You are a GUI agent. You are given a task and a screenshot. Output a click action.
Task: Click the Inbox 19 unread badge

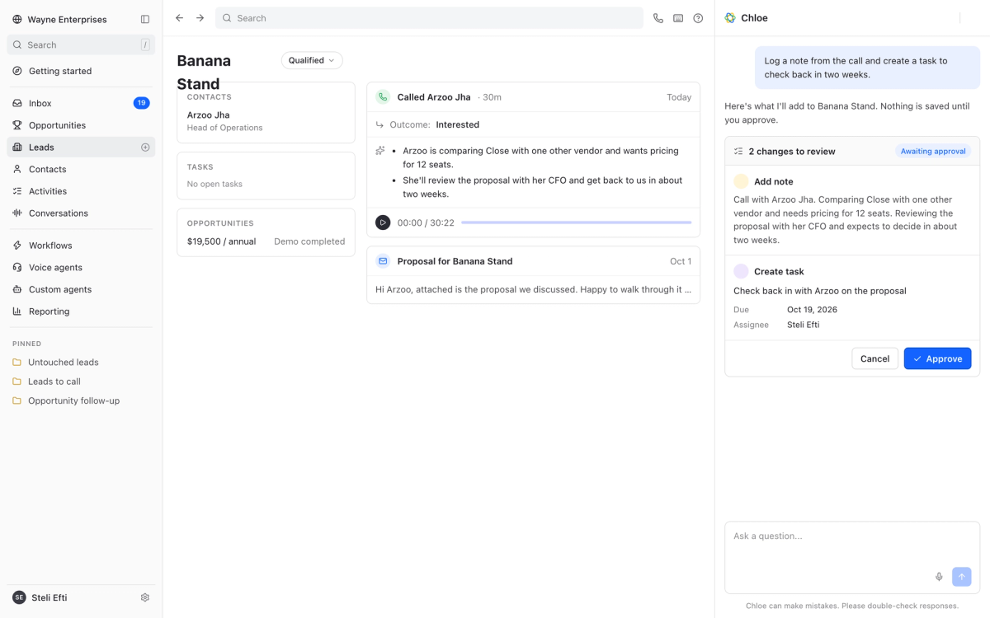coord(142,103)
